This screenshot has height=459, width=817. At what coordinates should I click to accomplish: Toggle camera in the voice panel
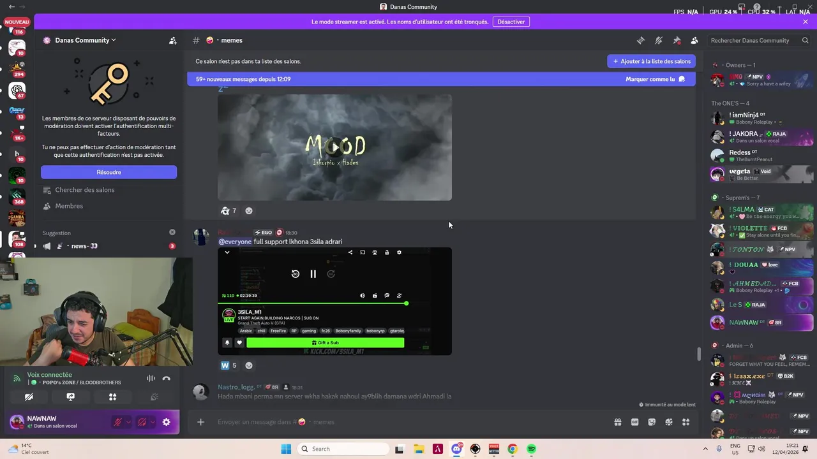29,397
